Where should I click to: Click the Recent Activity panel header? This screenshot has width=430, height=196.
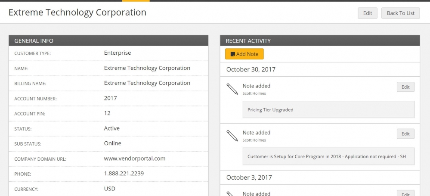[320, 40]
